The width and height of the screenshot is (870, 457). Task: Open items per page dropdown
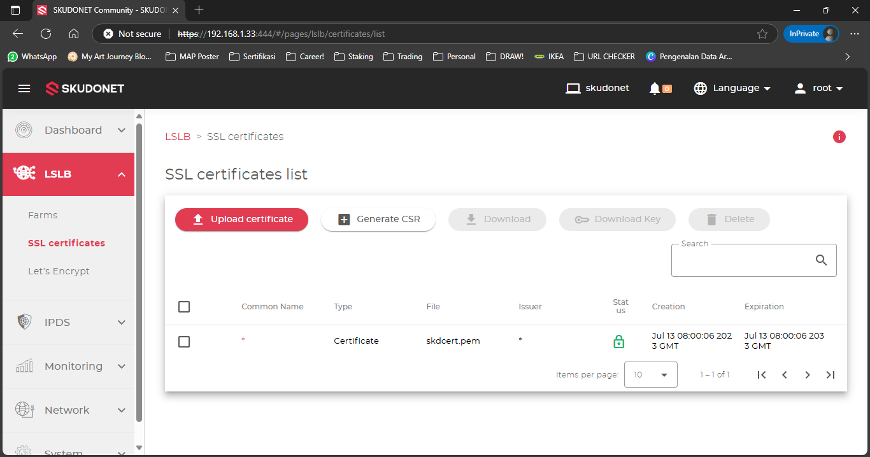point(650,375)
